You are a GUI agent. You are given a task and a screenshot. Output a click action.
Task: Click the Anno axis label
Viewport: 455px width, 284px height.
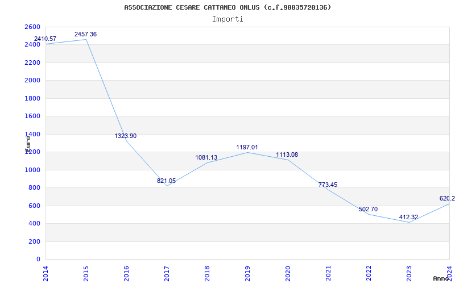[441, 278]
